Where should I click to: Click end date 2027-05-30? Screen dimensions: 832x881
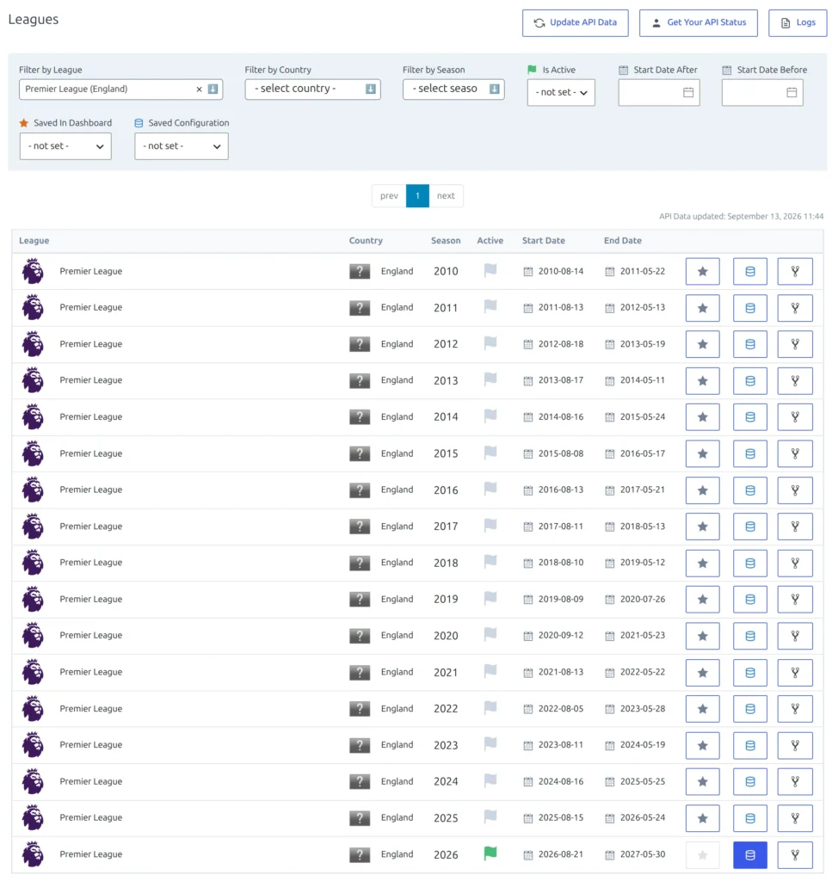[x=643, y=854]
